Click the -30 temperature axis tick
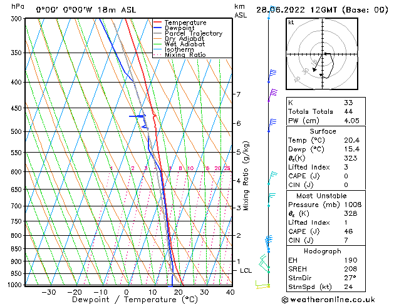The image size is (394, 304). (48, 293)
